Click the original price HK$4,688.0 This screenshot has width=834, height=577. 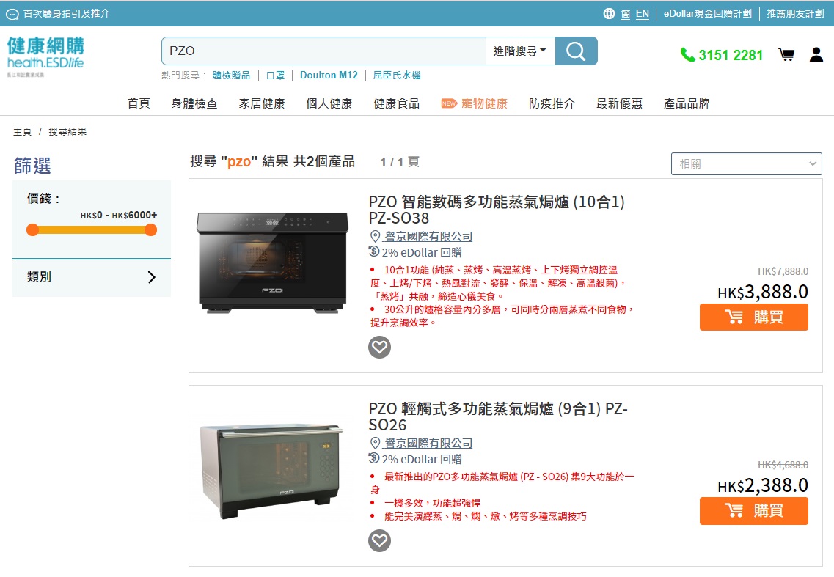pos(783,465)
